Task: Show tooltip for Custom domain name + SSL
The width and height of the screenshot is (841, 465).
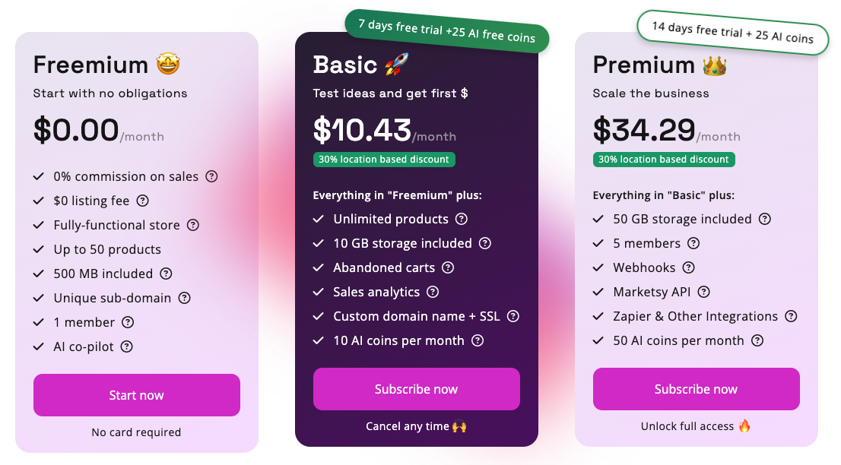Action: point(513,316)
